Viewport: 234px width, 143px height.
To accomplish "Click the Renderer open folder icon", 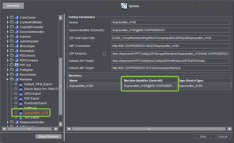I will (12, 79).
